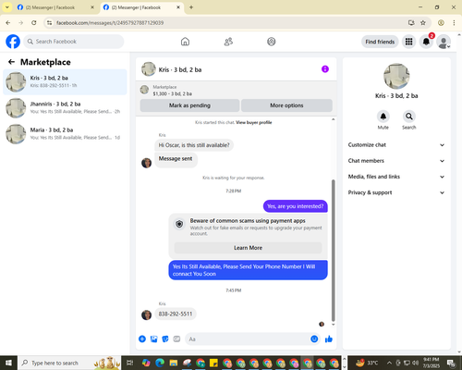Viewport: 462px width, 370px height.
Task: Reload the page with the refresh button
Action: [34, 23]
